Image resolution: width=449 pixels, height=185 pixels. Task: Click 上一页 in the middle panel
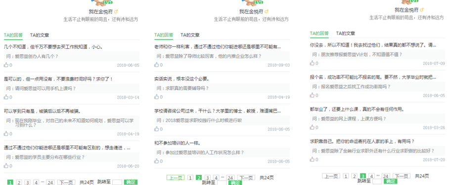[176, 178]
